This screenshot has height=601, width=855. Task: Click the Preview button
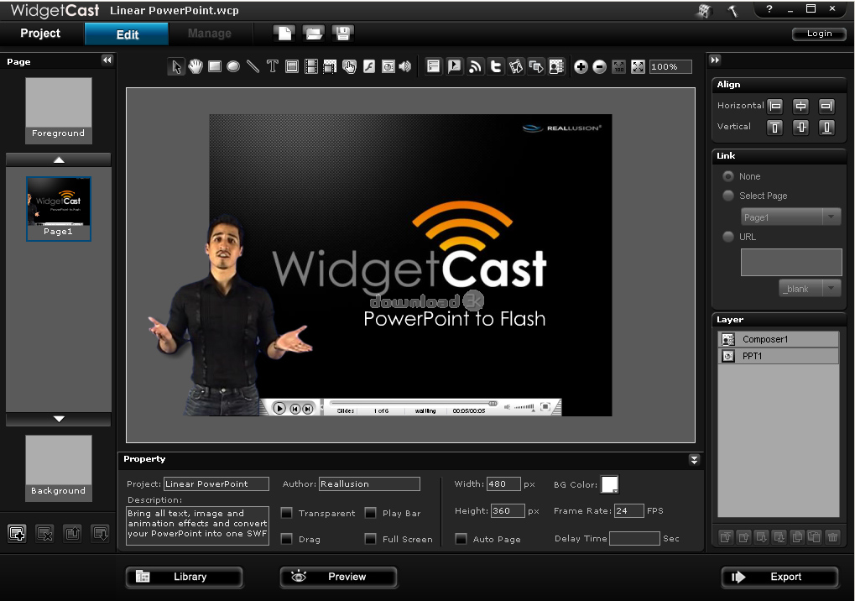click(339, 577)
